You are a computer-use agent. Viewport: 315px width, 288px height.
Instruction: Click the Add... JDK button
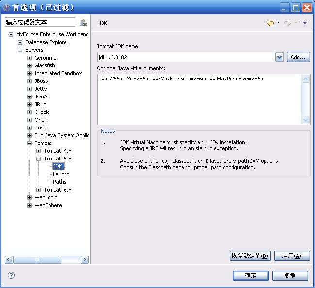pyautogui.click(x=298, y=57)
